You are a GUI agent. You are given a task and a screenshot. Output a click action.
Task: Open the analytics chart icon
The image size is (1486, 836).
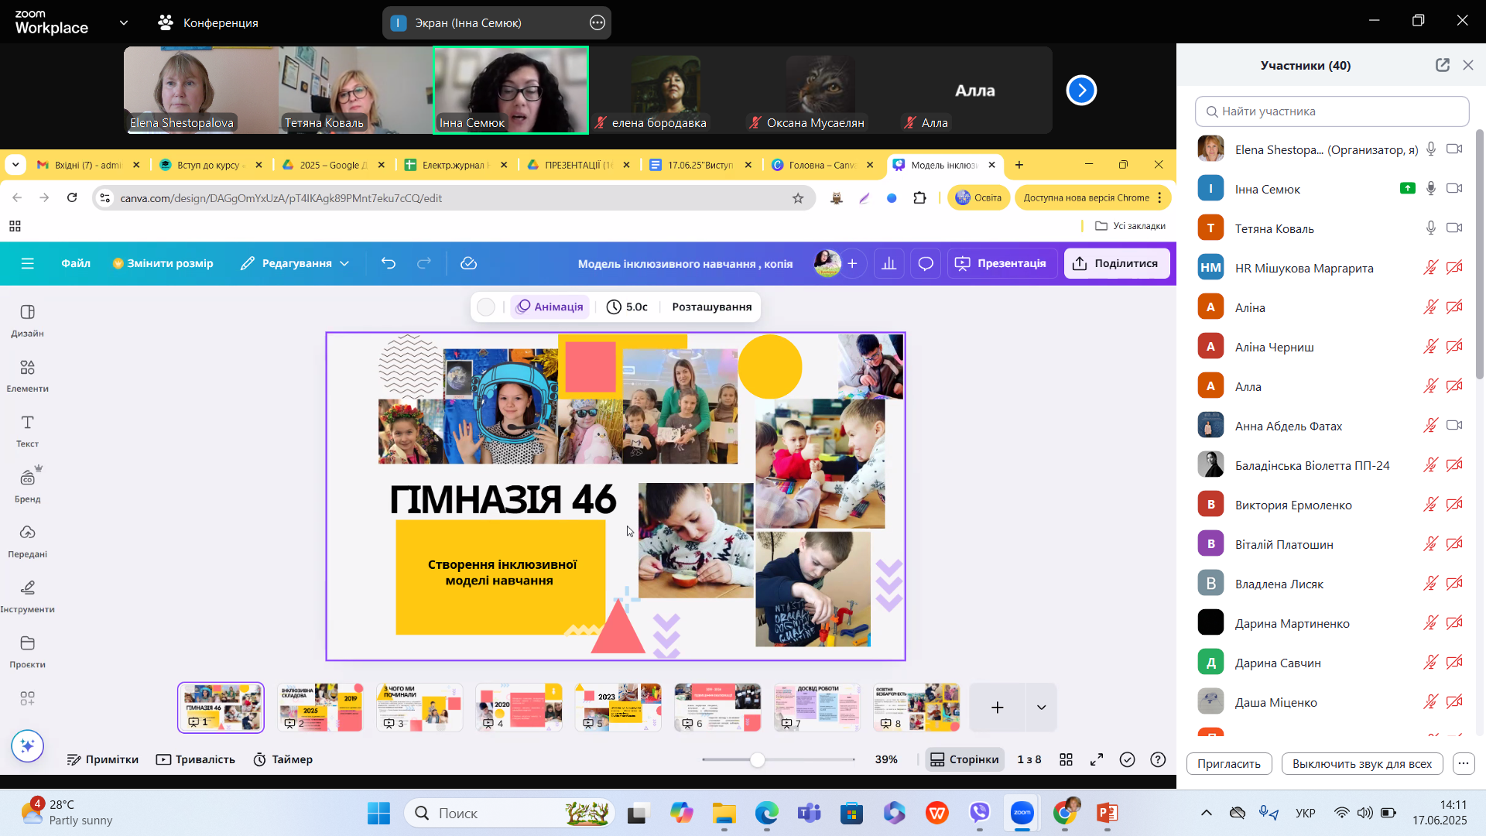889,263
